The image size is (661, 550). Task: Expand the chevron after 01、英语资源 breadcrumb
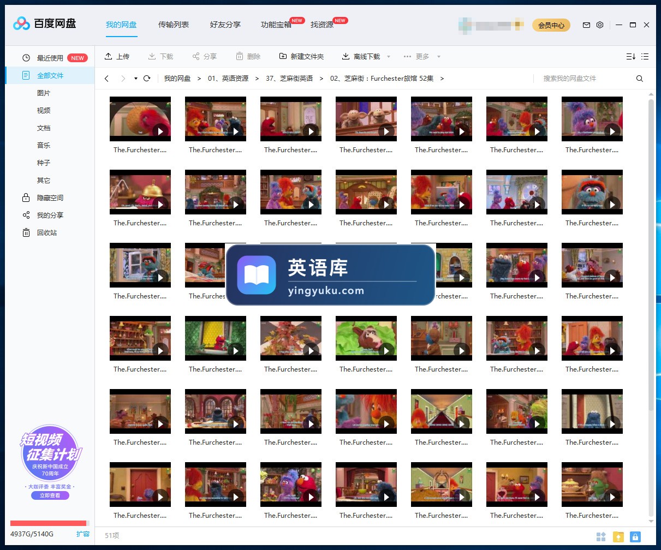[x=257, y=79]
